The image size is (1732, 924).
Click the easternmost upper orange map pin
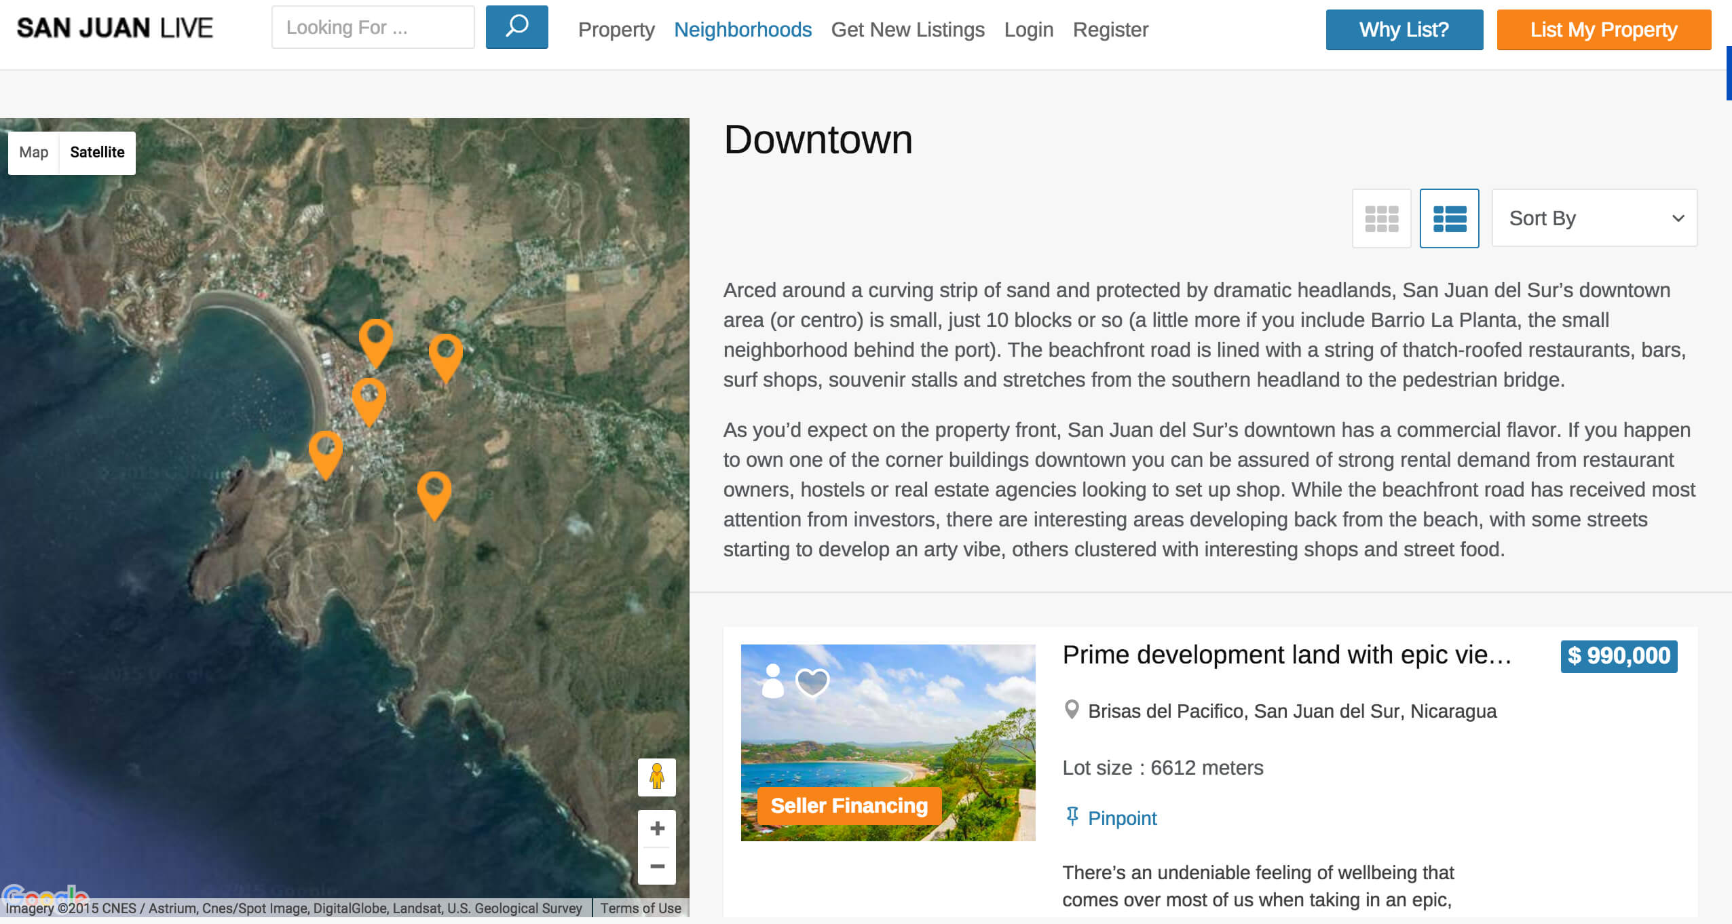446,358
